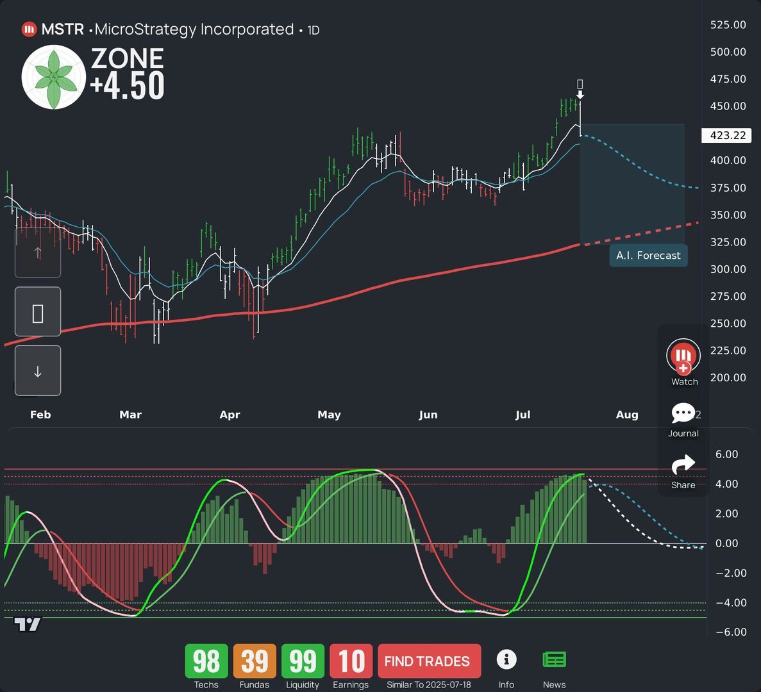Screen dimensions: 761x692
Task: Click the middle square button between arrows
Action: click(38, 311)
